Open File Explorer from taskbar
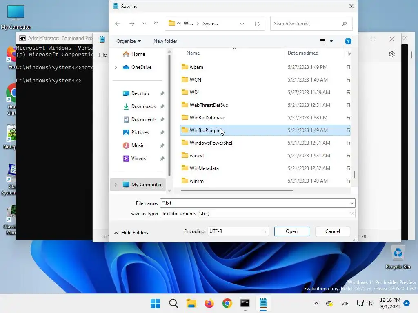The image size is (418, 313). 191,303
